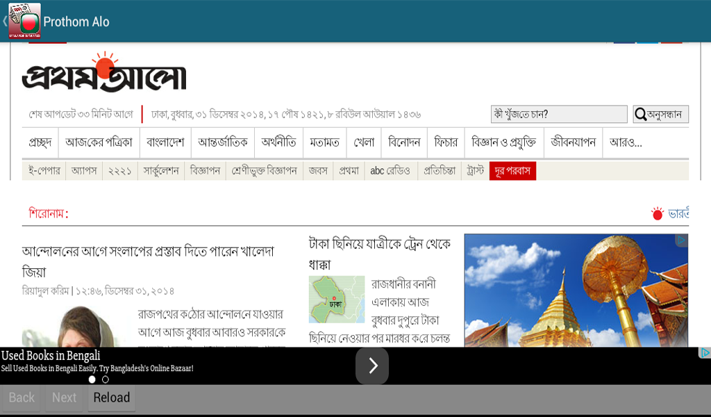The height and width of the screenshot is (417, 711).
Task: Open the খেলা section
Action: (x=364, y=142)
